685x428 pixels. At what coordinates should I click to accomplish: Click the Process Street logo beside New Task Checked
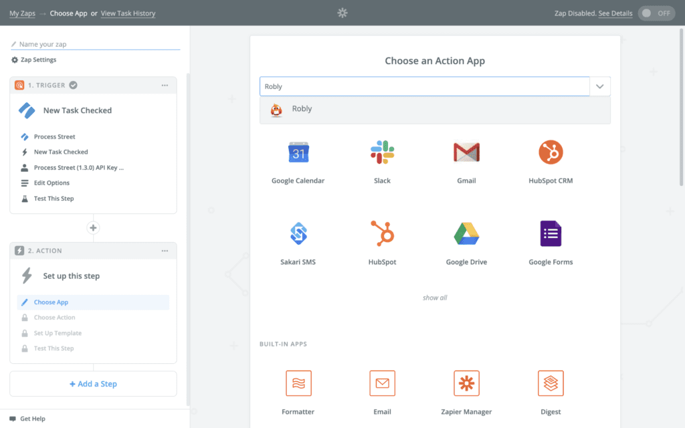pos(27,110)
